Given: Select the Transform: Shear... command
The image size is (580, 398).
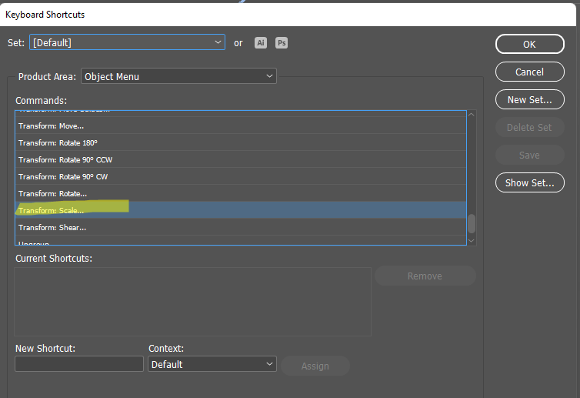Looking at the screenshot, I should [241, 227].
